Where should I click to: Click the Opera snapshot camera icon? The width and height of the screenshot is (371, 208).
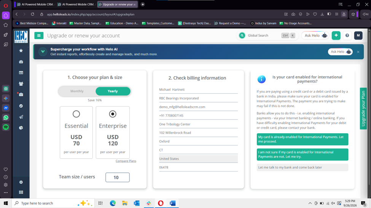tap(293, 14)
